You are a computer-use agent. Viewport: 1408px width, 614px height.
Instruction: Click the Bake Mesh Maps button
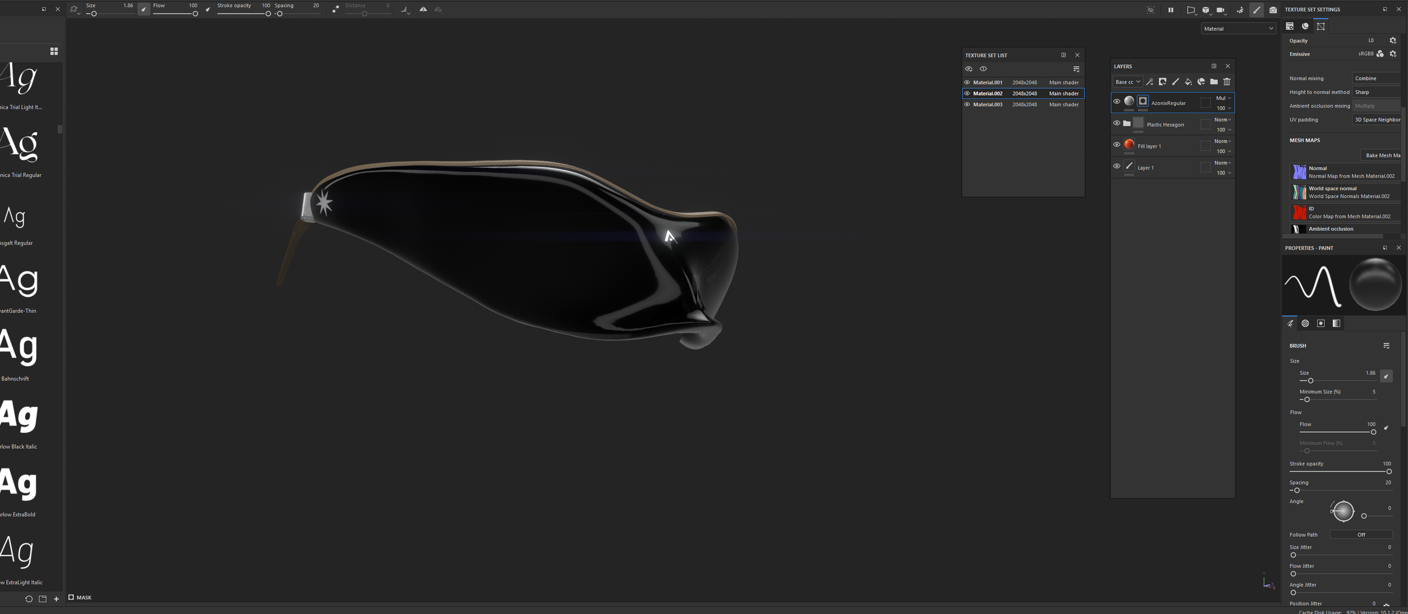tap(1381, 155)
